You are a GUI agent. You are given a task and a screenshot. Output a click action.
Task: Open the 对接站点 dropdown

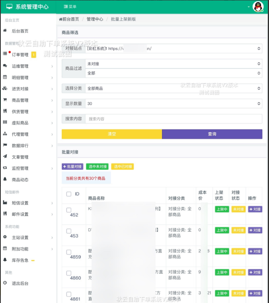coord(174,48)
